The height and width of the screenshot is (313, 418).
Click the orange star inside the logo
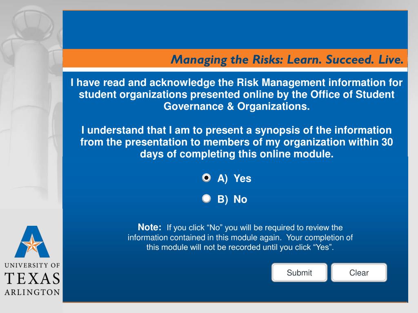coord(32,244)
